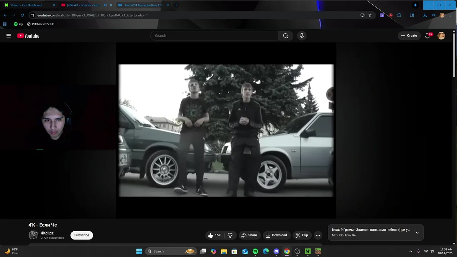Viewport: 457px width, 257px height.
Task: Create a clip with Clip button
Action: tap(302, 235)
